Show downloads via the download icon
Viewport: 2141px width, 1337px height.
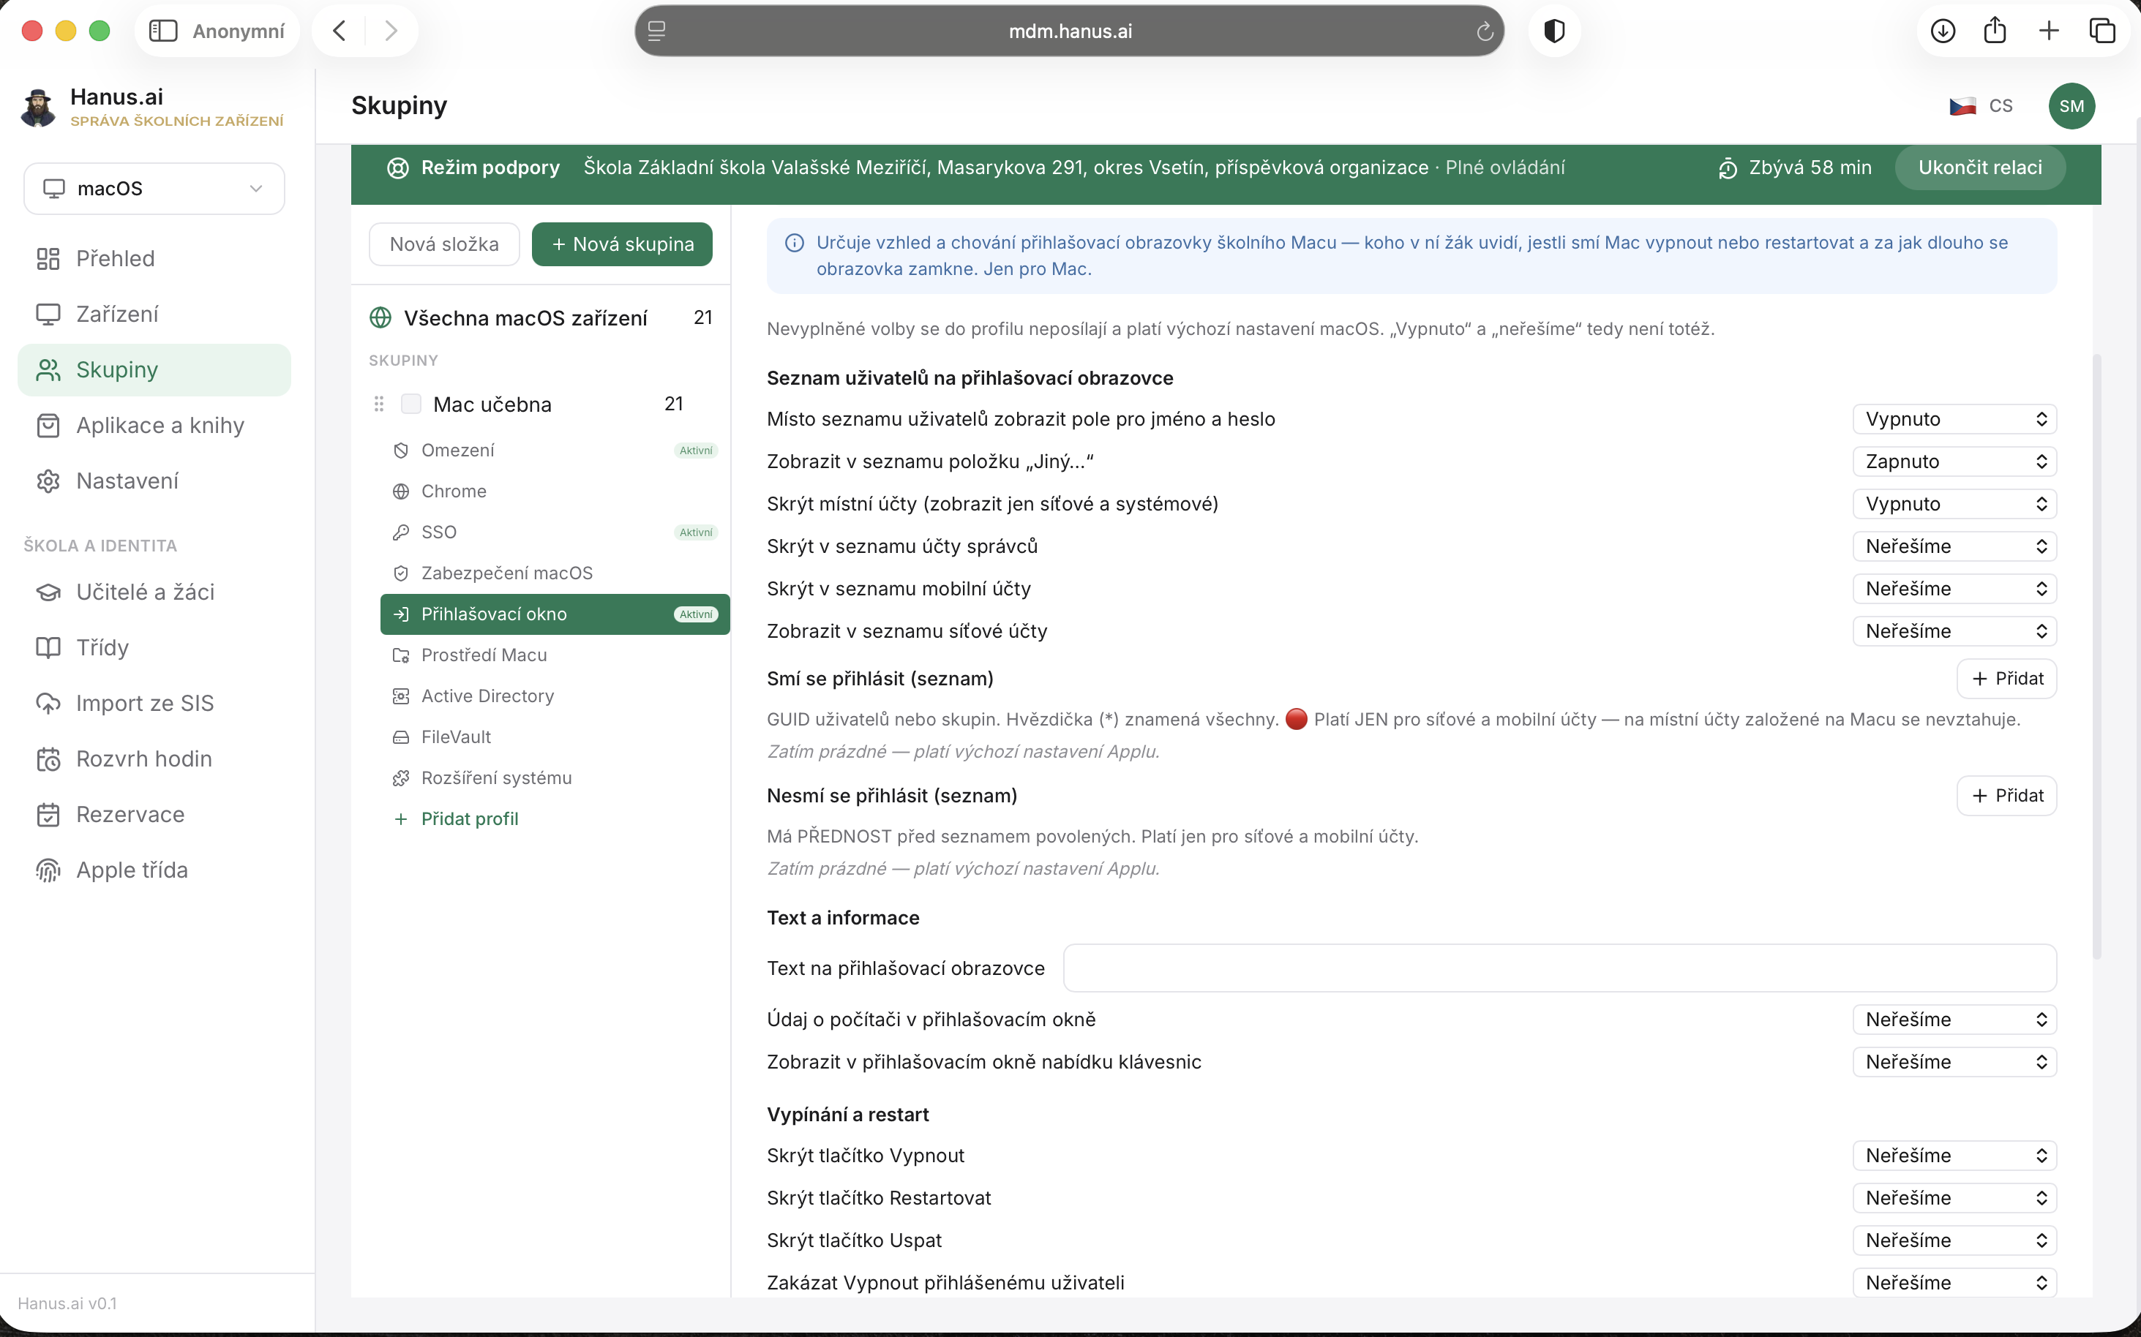click(1943, 31)
